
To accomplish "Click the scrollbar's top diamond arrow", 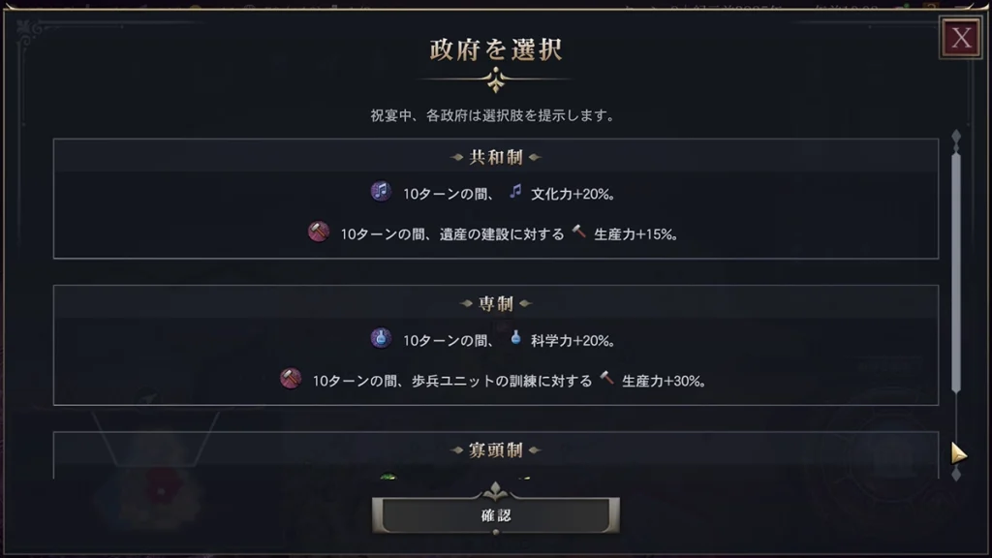I will (956, 137).
